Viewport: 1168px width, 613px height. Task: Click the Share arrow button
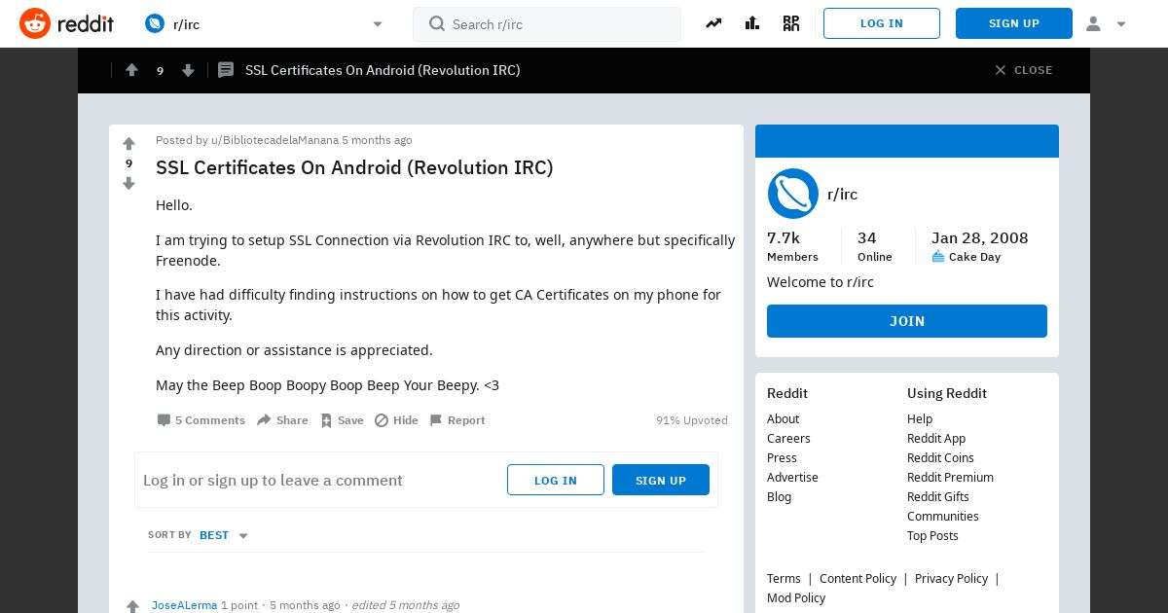tap(282, 420)
